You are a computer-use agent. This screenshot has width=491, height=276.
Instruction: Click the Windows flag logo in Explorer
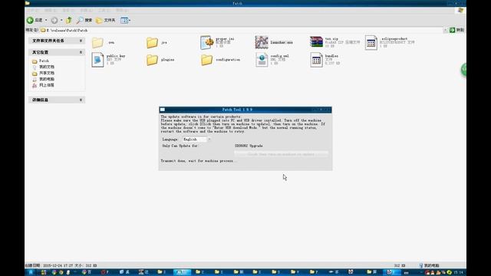click(460, 10)
